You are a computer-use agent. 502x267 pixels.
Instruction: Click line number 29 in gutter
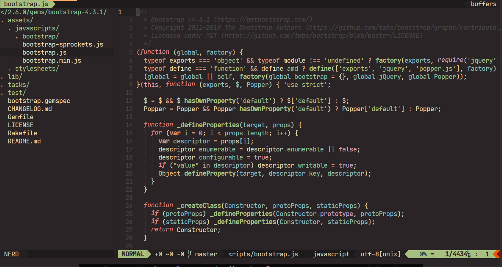[x=129, y=246]
